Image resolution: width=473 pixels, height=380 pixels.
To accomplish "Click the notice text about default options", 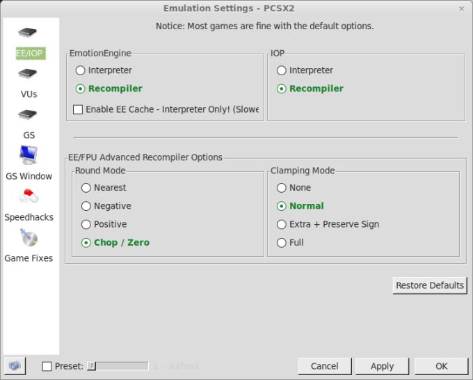I will coord(264,26).
